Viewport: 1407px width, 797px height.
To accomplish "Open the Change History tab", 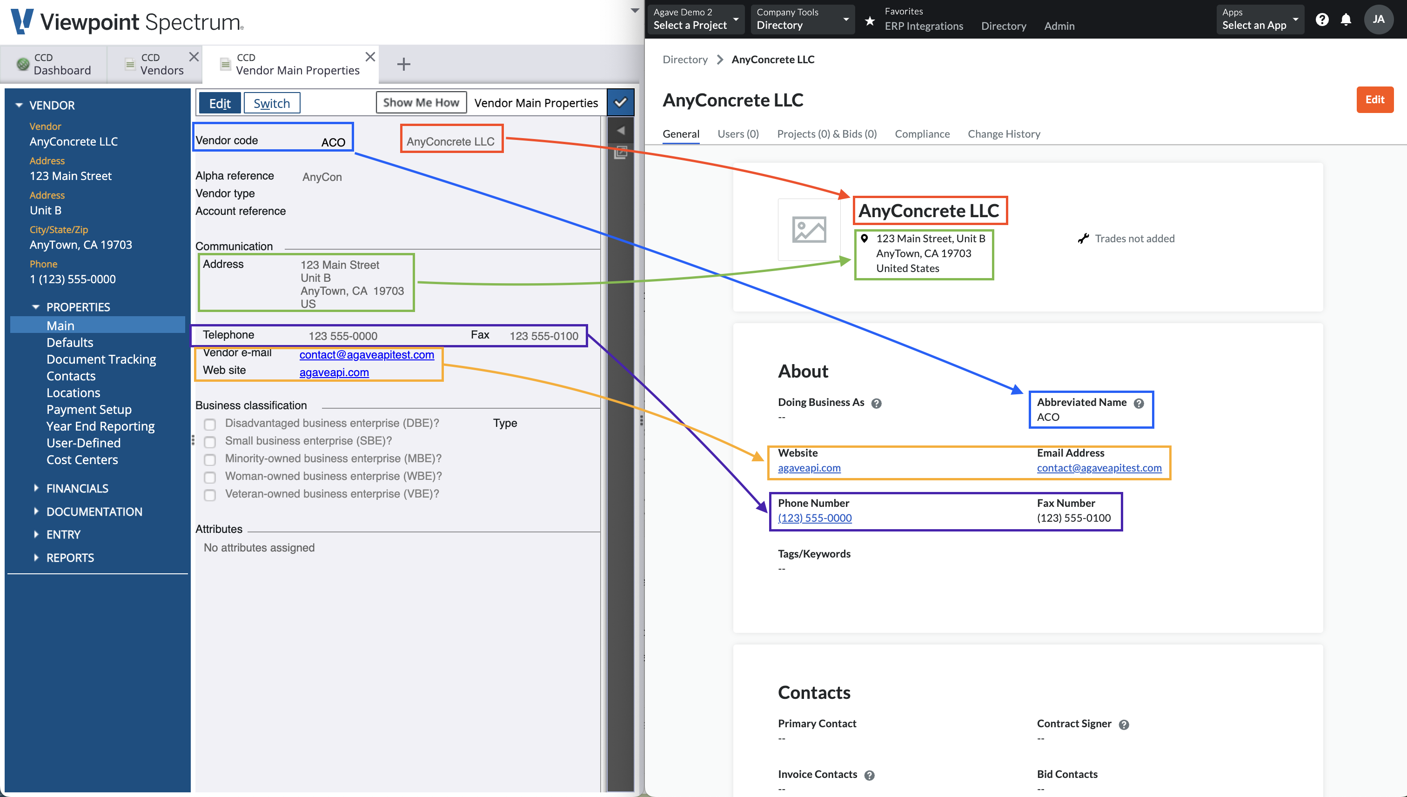I will click(1003, 133).
